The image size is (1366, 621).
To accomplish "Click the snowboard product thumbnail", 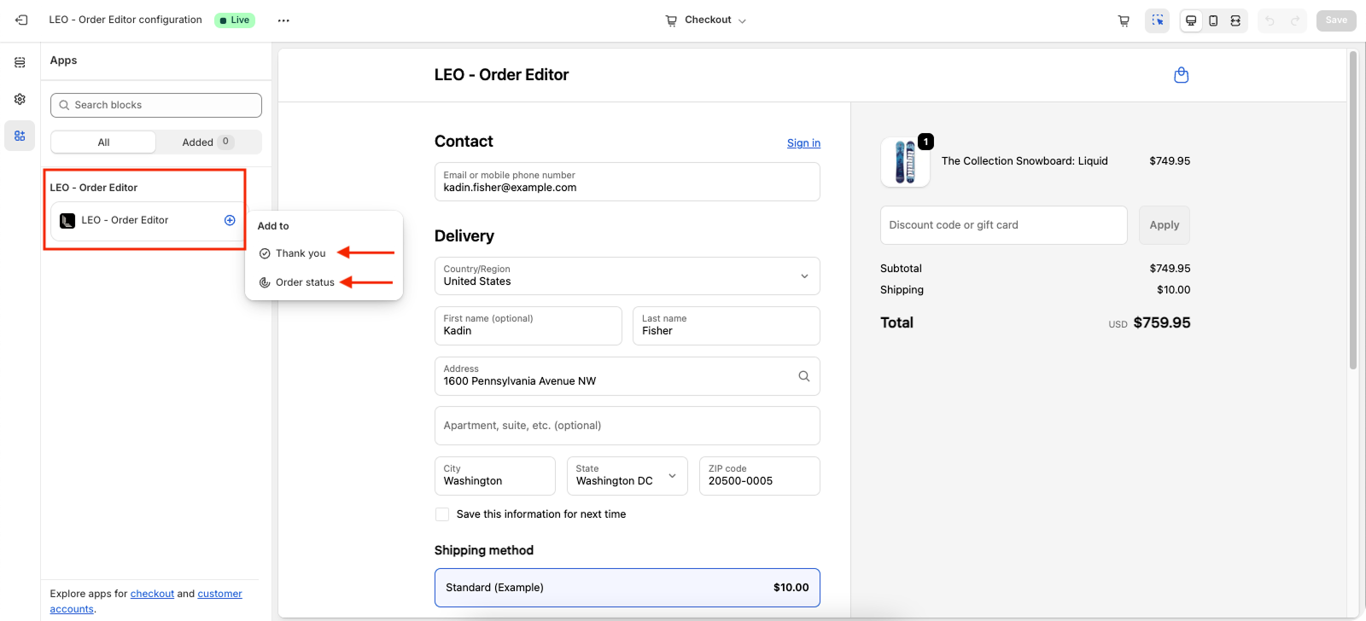I will point(905,162).
